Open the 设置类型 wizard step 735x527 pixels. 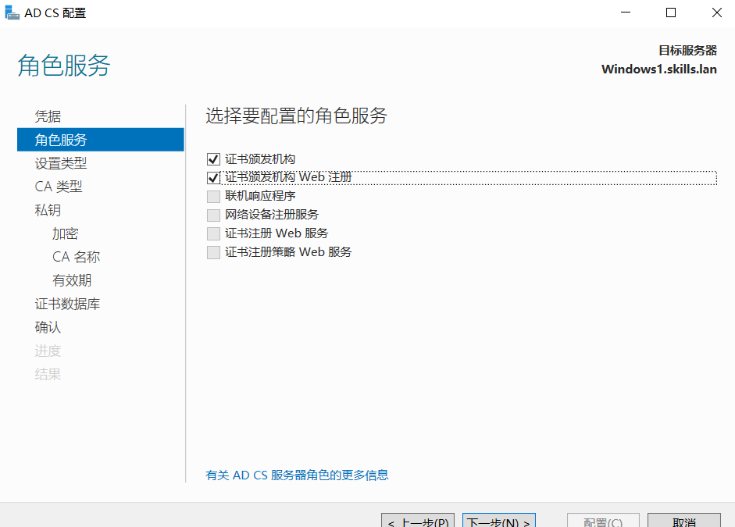[61, 163]
